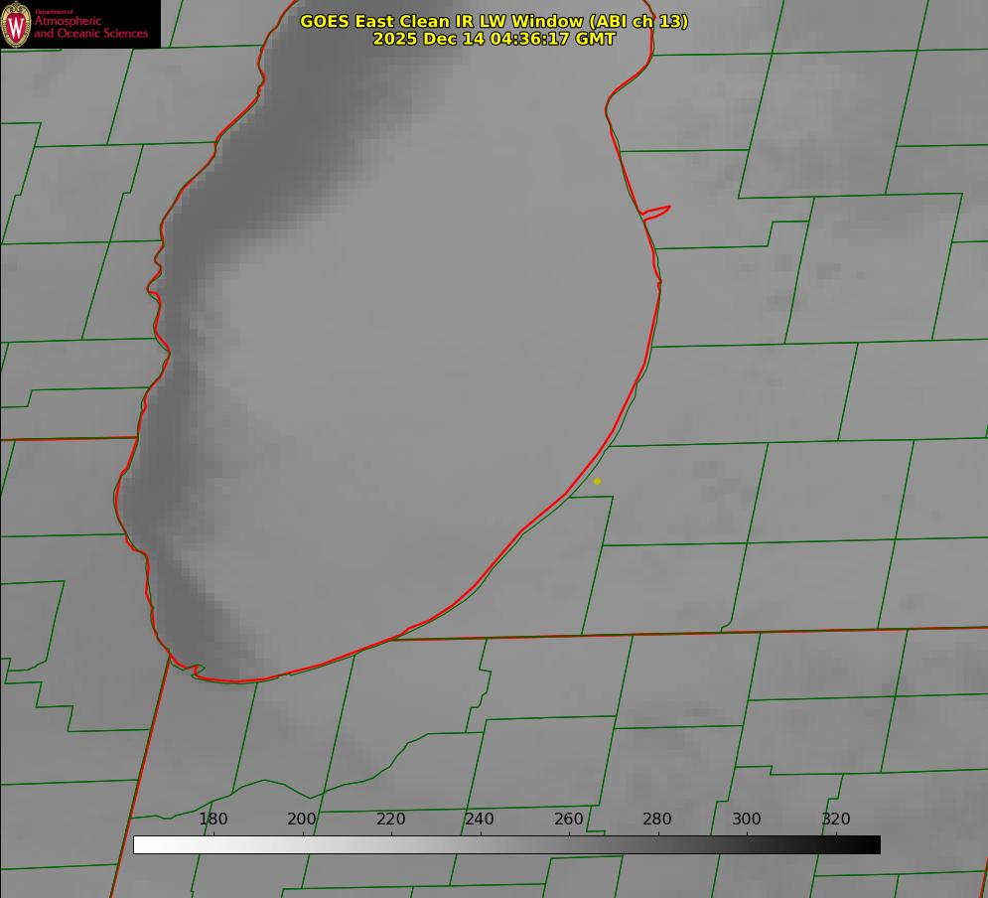Click the 300 tick label on the colorbar

747,819
